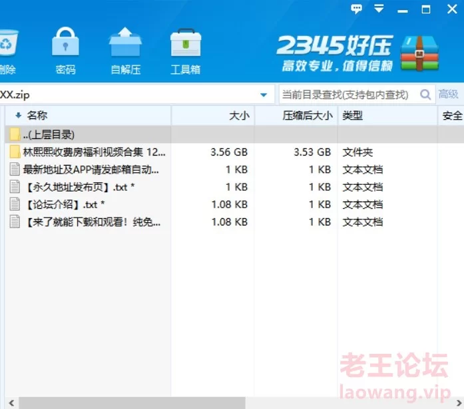Click the horizontal scrollbar right arrow
Screen dimensions: 464x409
click(459, 403)
